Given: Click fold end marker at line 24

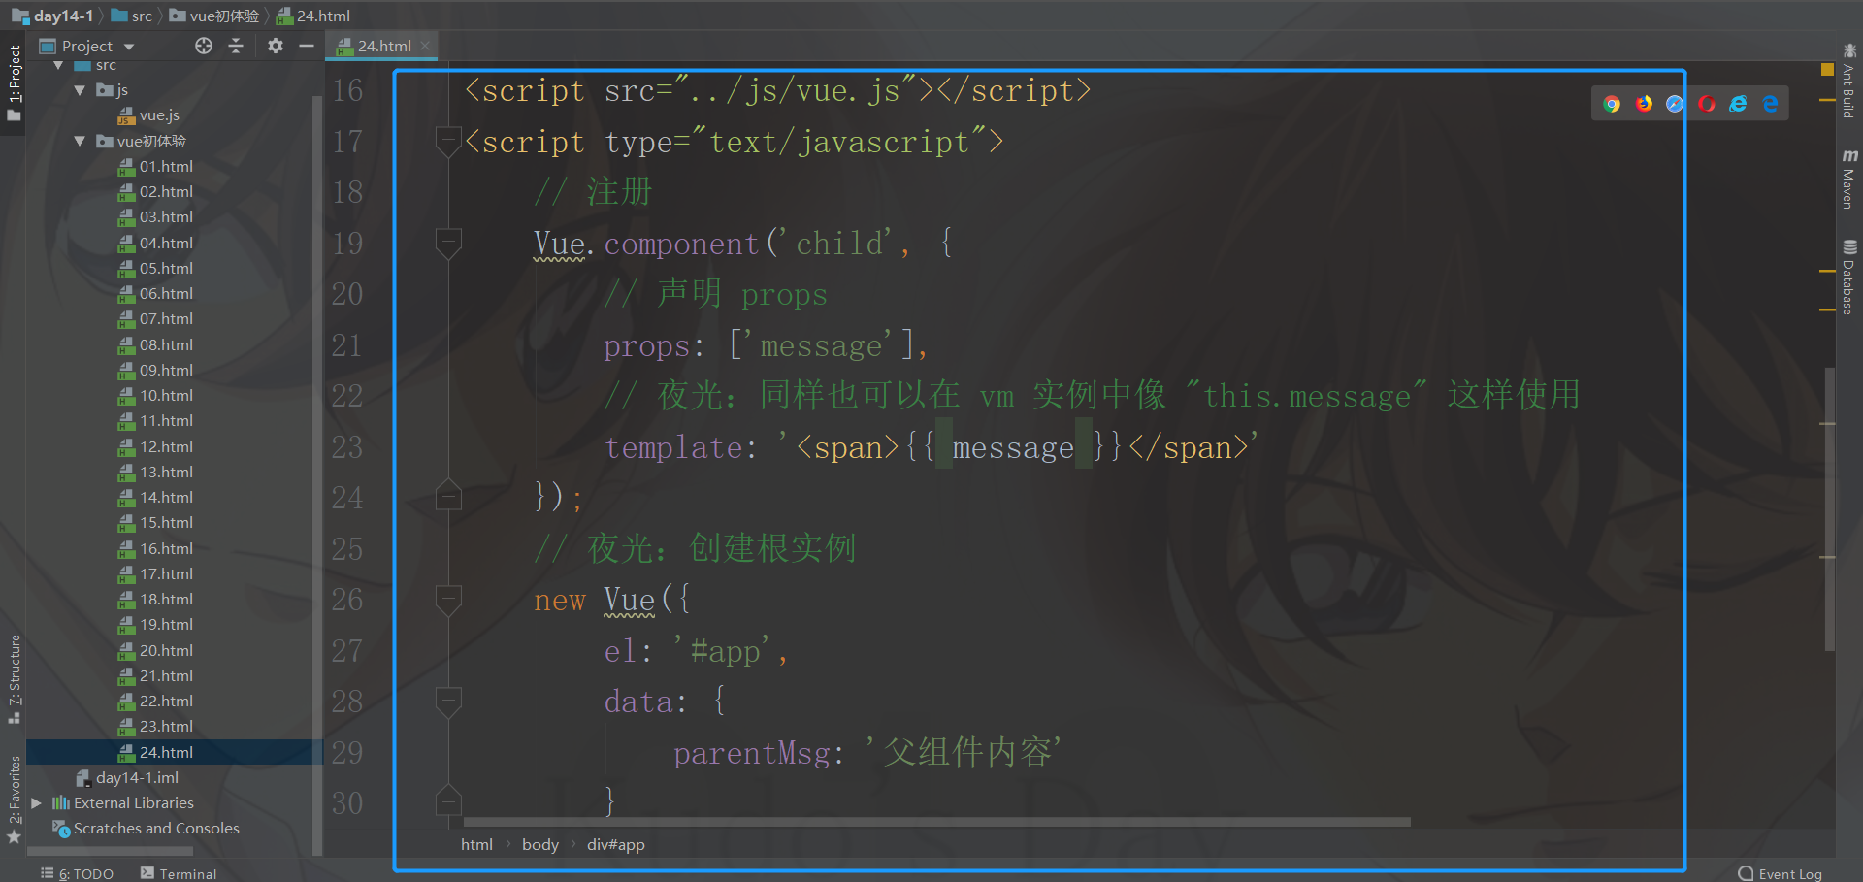Looking at the screenshot, I should 448,496.
